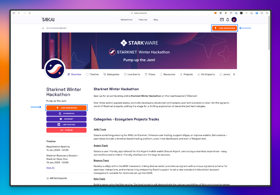Open Hackathons in top navigation

[x=126, y=20]
